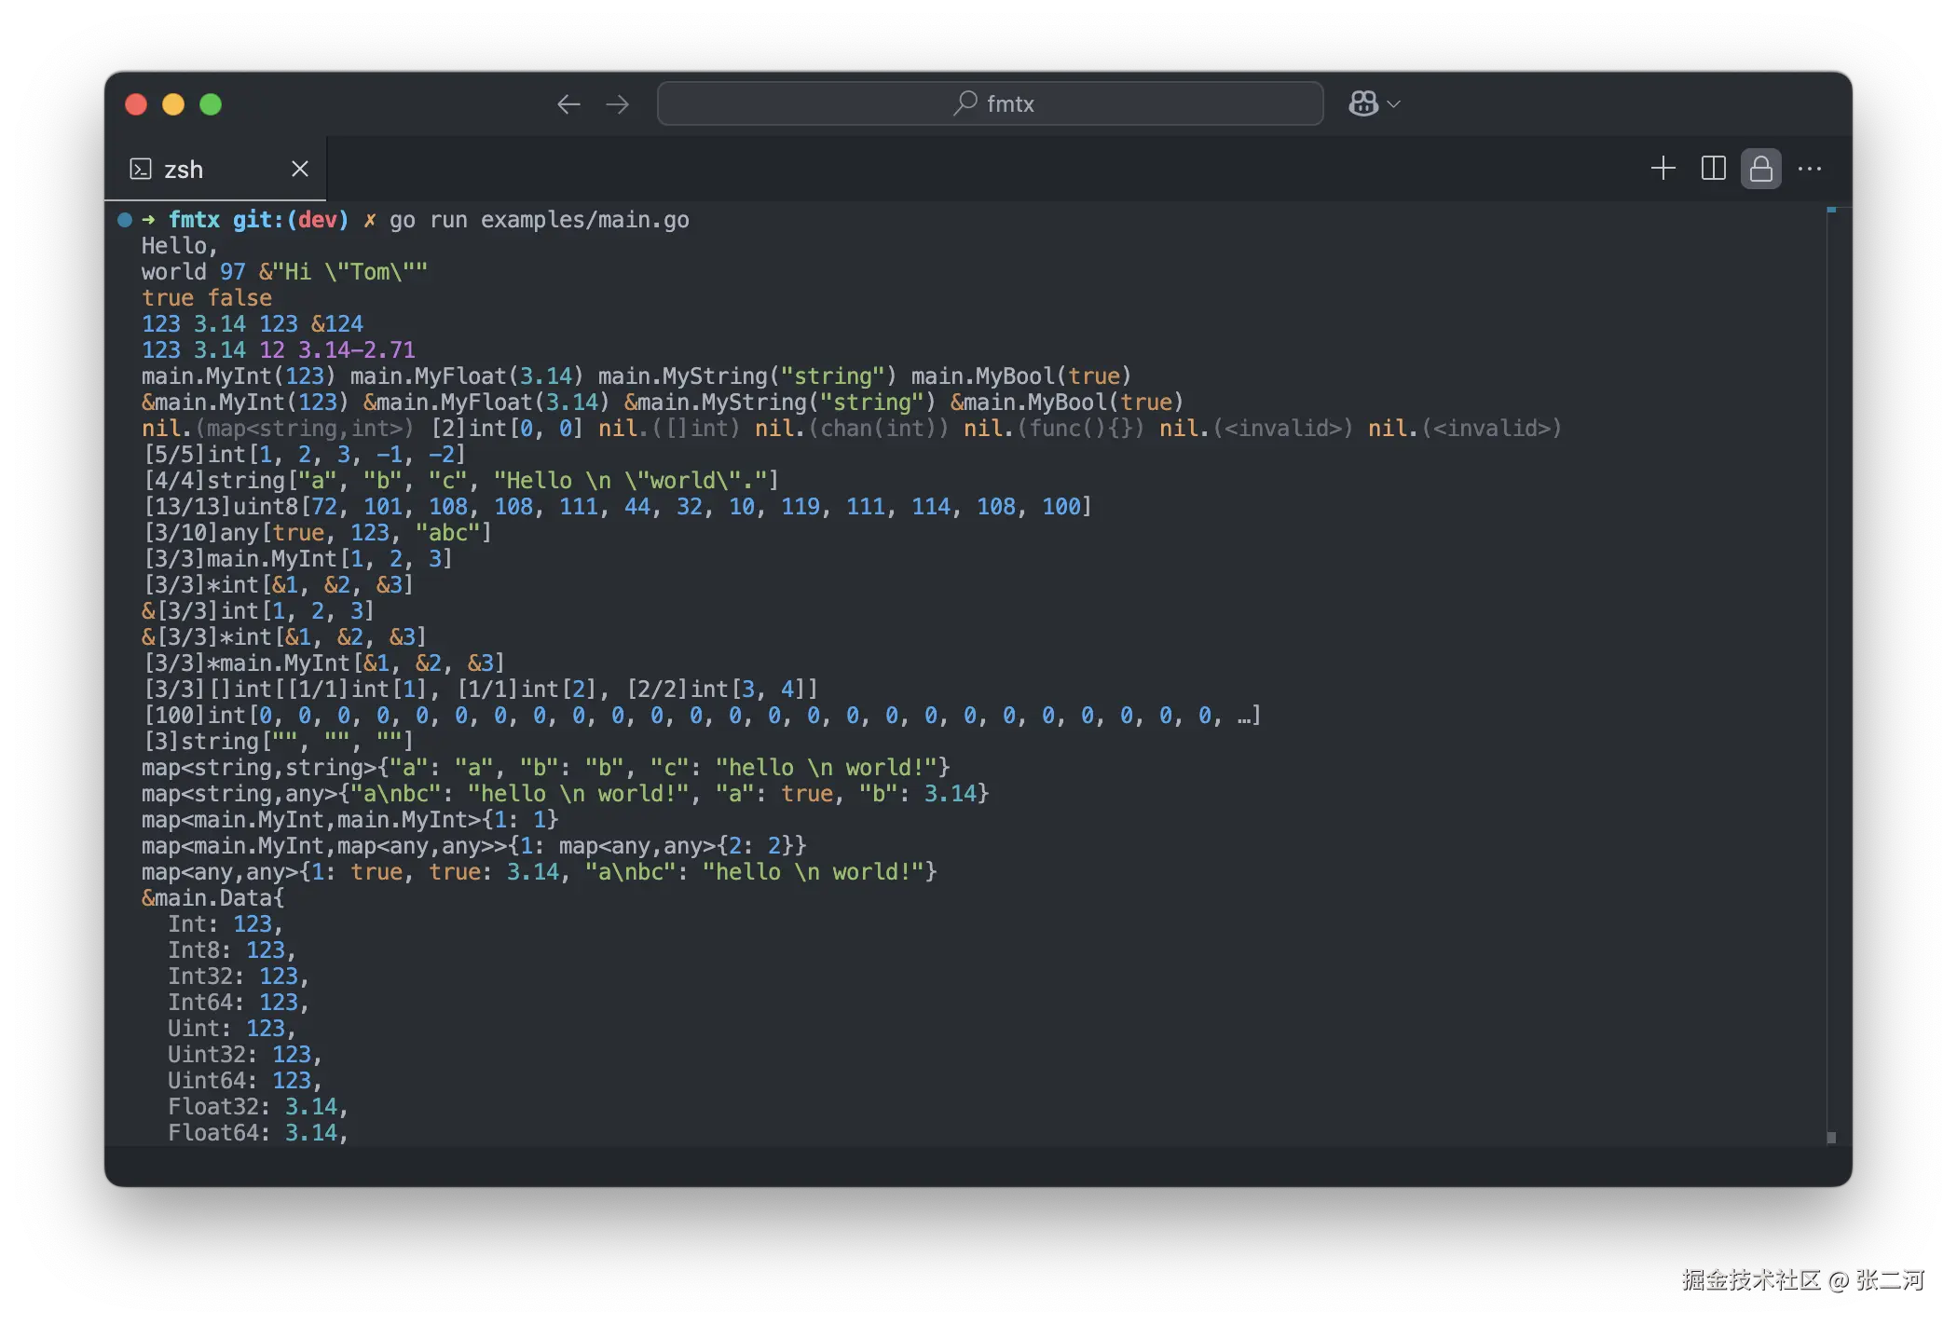Create a new terminal with plus icon
This screenshot has height=1325, width=1957.
[x=1663, y=169]
